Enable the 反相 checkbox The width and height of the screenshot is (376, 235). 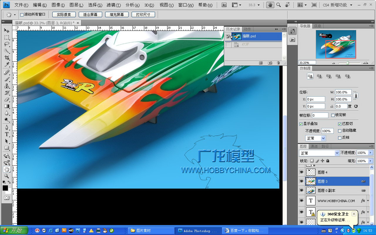click(x=340, y=138)
